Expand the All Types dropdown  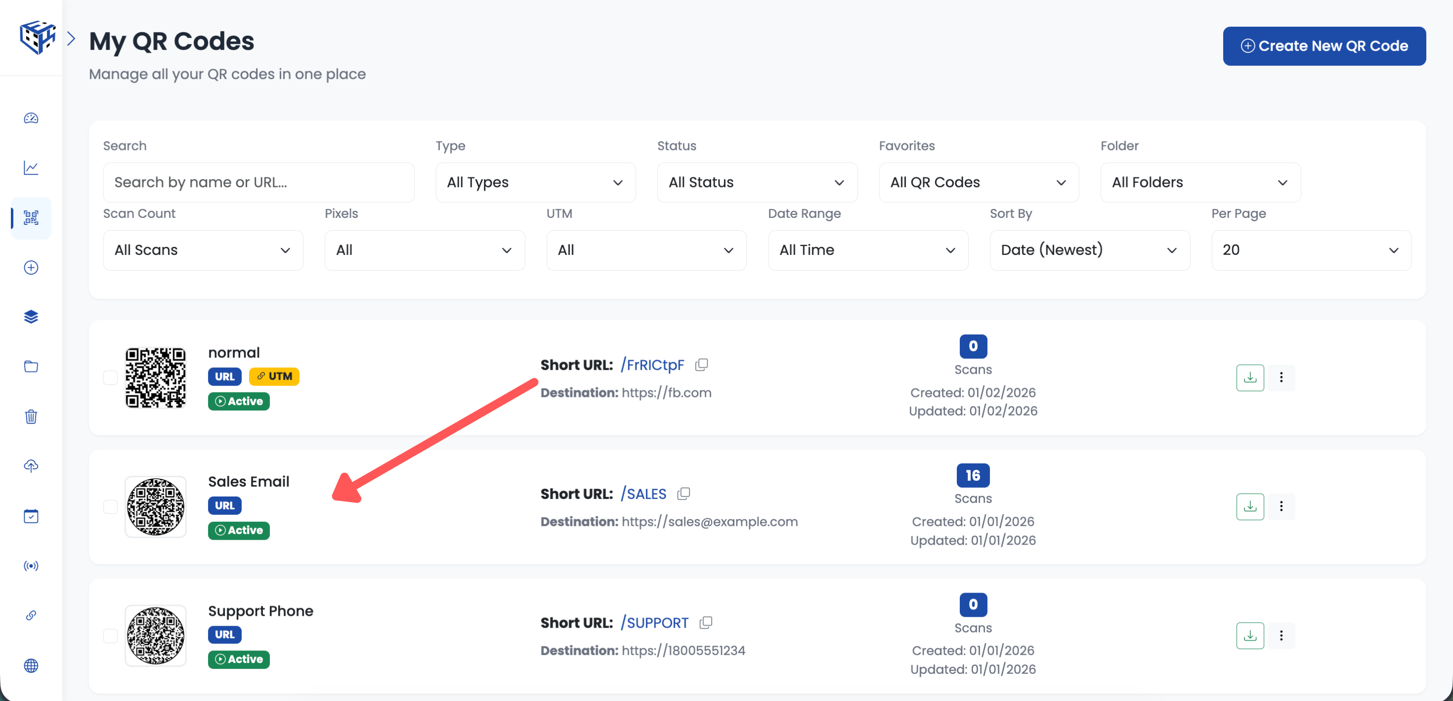(x=535, y=183)
